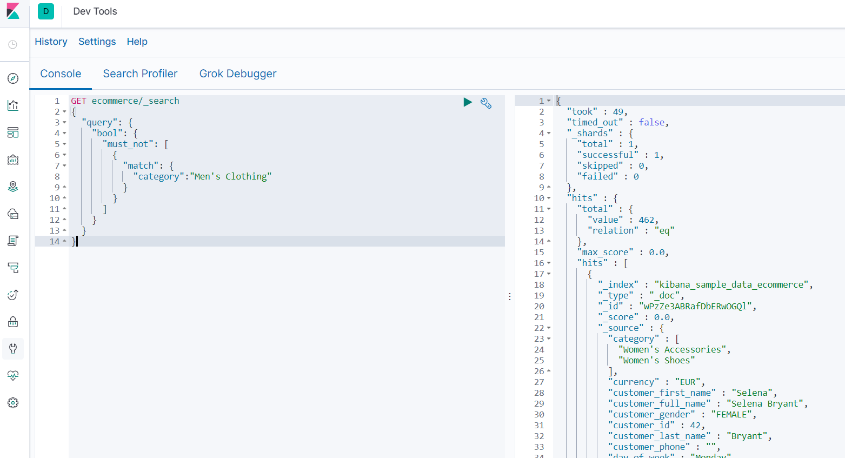845x458 pixels.
Task: Click the "customer_gender" FEMALE line
Action: (x=682, y=414)
